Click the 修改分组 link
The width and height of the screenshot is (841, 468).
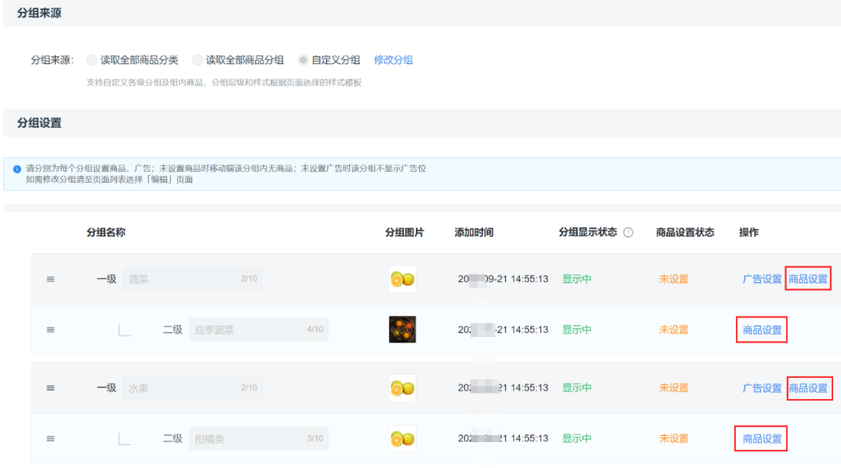(x=393, y=60)
